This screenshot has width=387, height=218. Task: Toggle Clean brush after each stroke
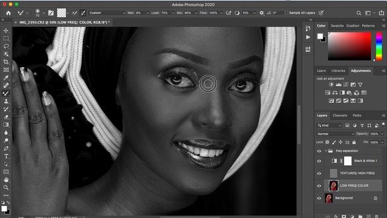[x=83, y=13]
